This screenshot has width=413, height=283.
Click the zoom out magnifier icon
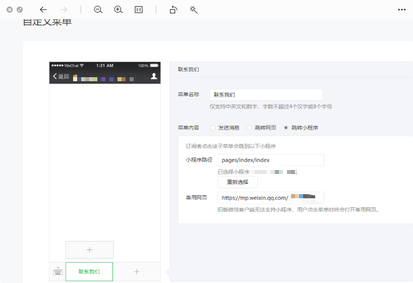pyautogui.click(x=98, y=10)
